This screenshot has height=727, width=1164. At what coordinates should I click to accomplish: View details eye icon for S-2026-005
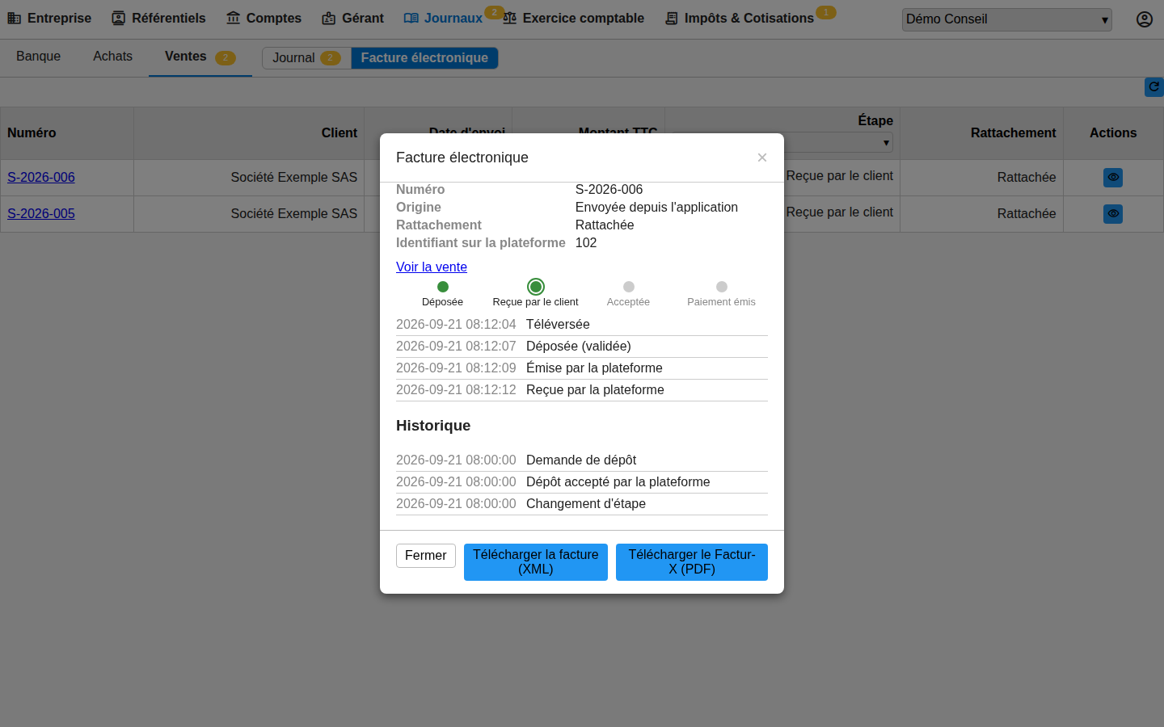(x=1113, y=213)
